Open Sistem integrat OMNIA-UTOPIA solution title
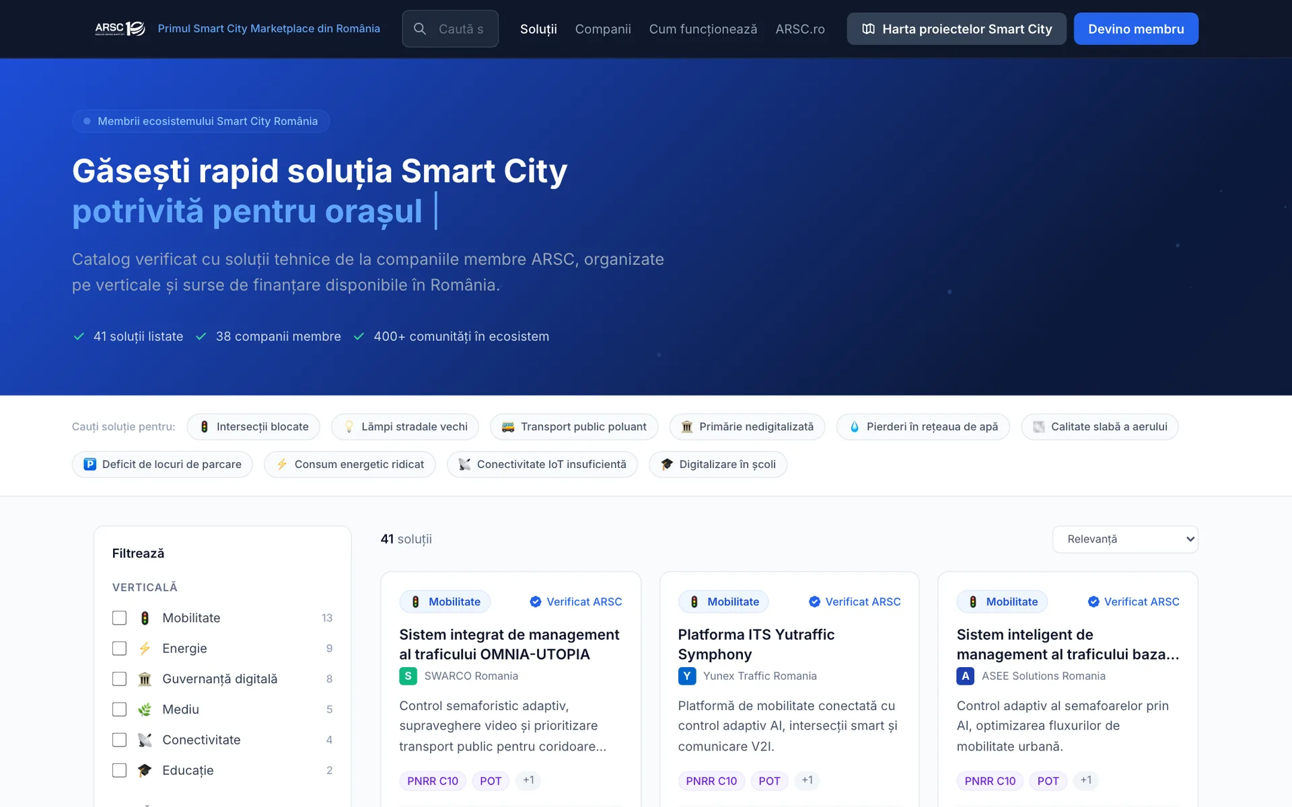 [x=509, y=644]
